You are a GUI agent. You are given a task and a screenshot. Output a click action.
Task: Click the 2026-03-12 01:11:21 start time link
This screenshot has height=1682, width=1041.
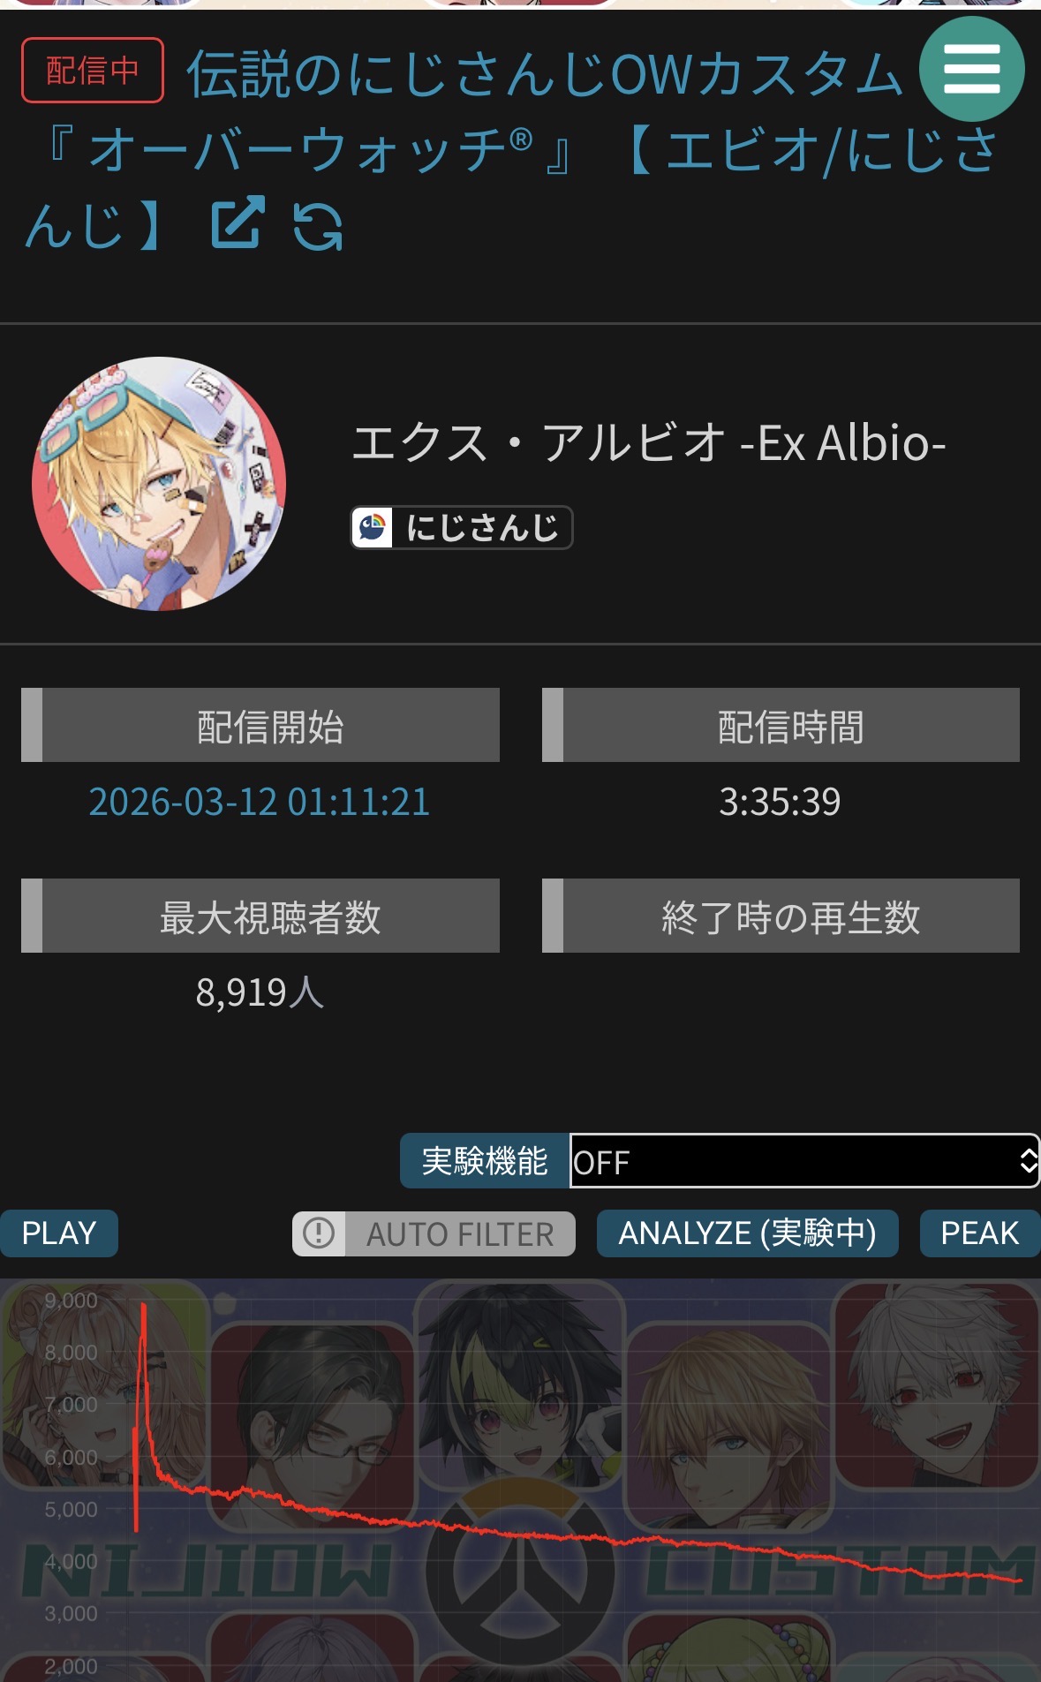pyautogui.click(x=259, y=802)
